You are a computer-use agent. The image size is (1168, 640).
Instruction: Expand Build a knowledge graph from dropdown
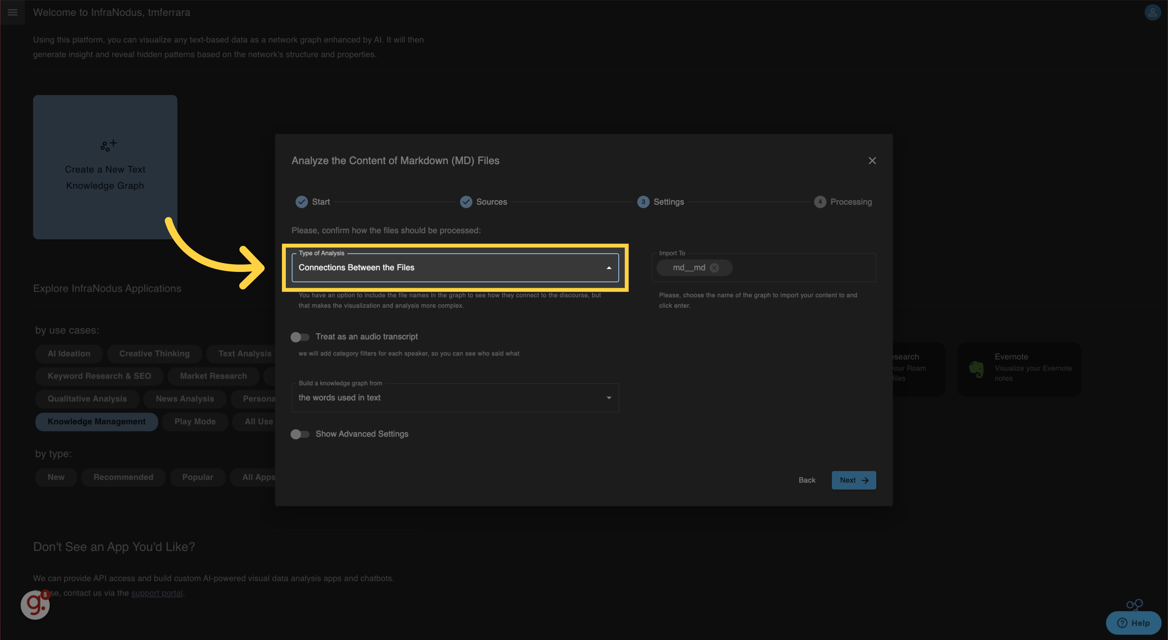455,397
